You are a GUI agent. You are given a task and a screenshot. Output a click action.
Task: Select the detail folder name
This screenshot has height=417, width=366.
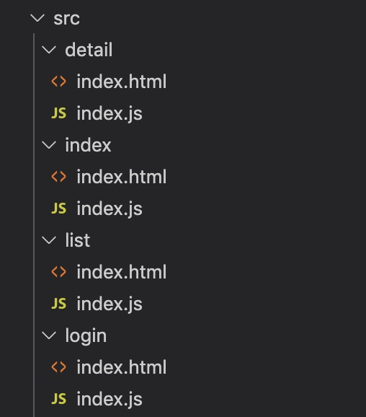pyautogui.click(x=89, y=50)
